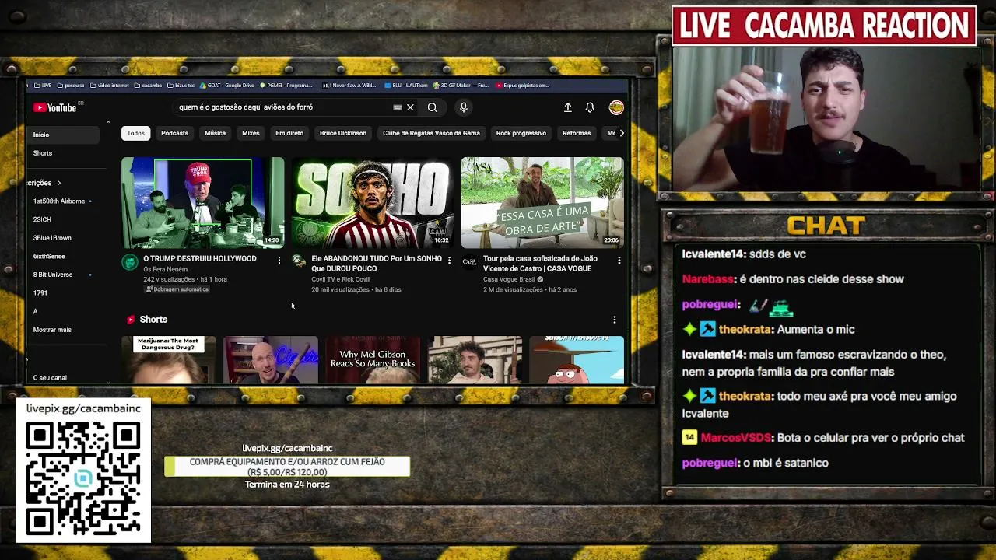Open options for O TRUMP DESTRUIU HOLLYWOOD

pyautogui.click(x=279, y=260)
